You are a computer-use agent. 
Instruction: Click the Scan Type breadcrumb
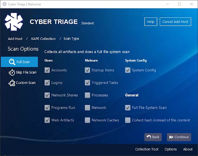71,39
